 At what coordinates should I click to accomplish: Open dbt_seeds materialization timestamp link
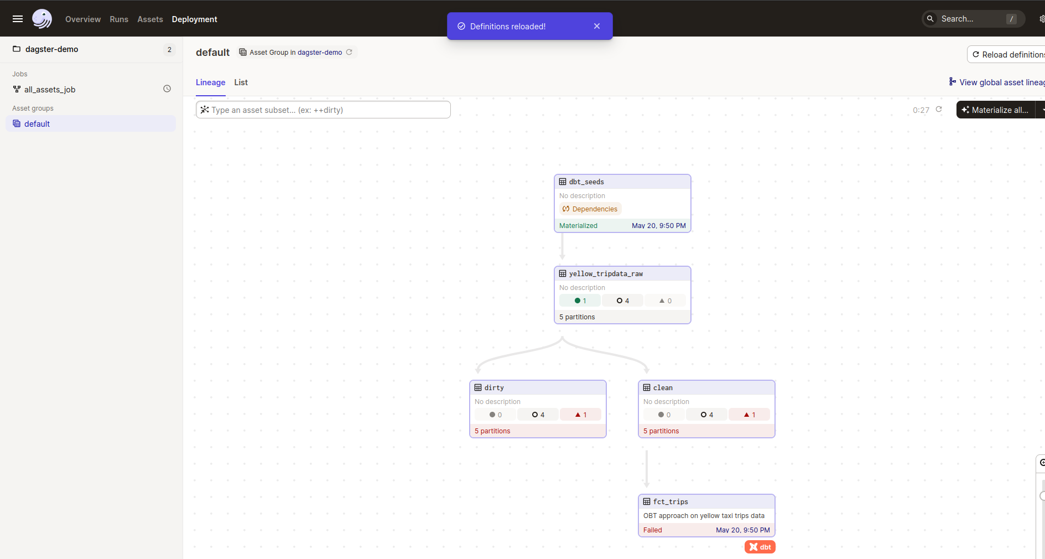tap(658, 226)
